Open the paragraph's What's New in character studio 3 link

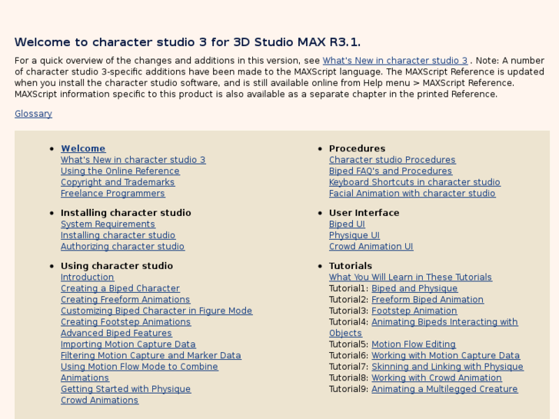pos(395,61)
